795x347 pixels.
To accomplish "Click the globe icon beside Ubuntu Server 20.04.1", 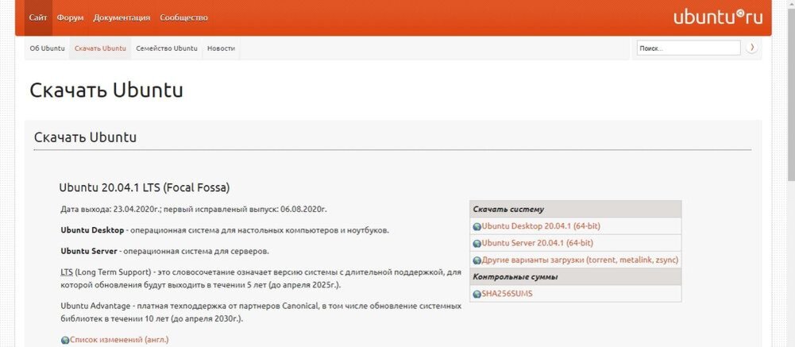I will click(x=477, y=244).
